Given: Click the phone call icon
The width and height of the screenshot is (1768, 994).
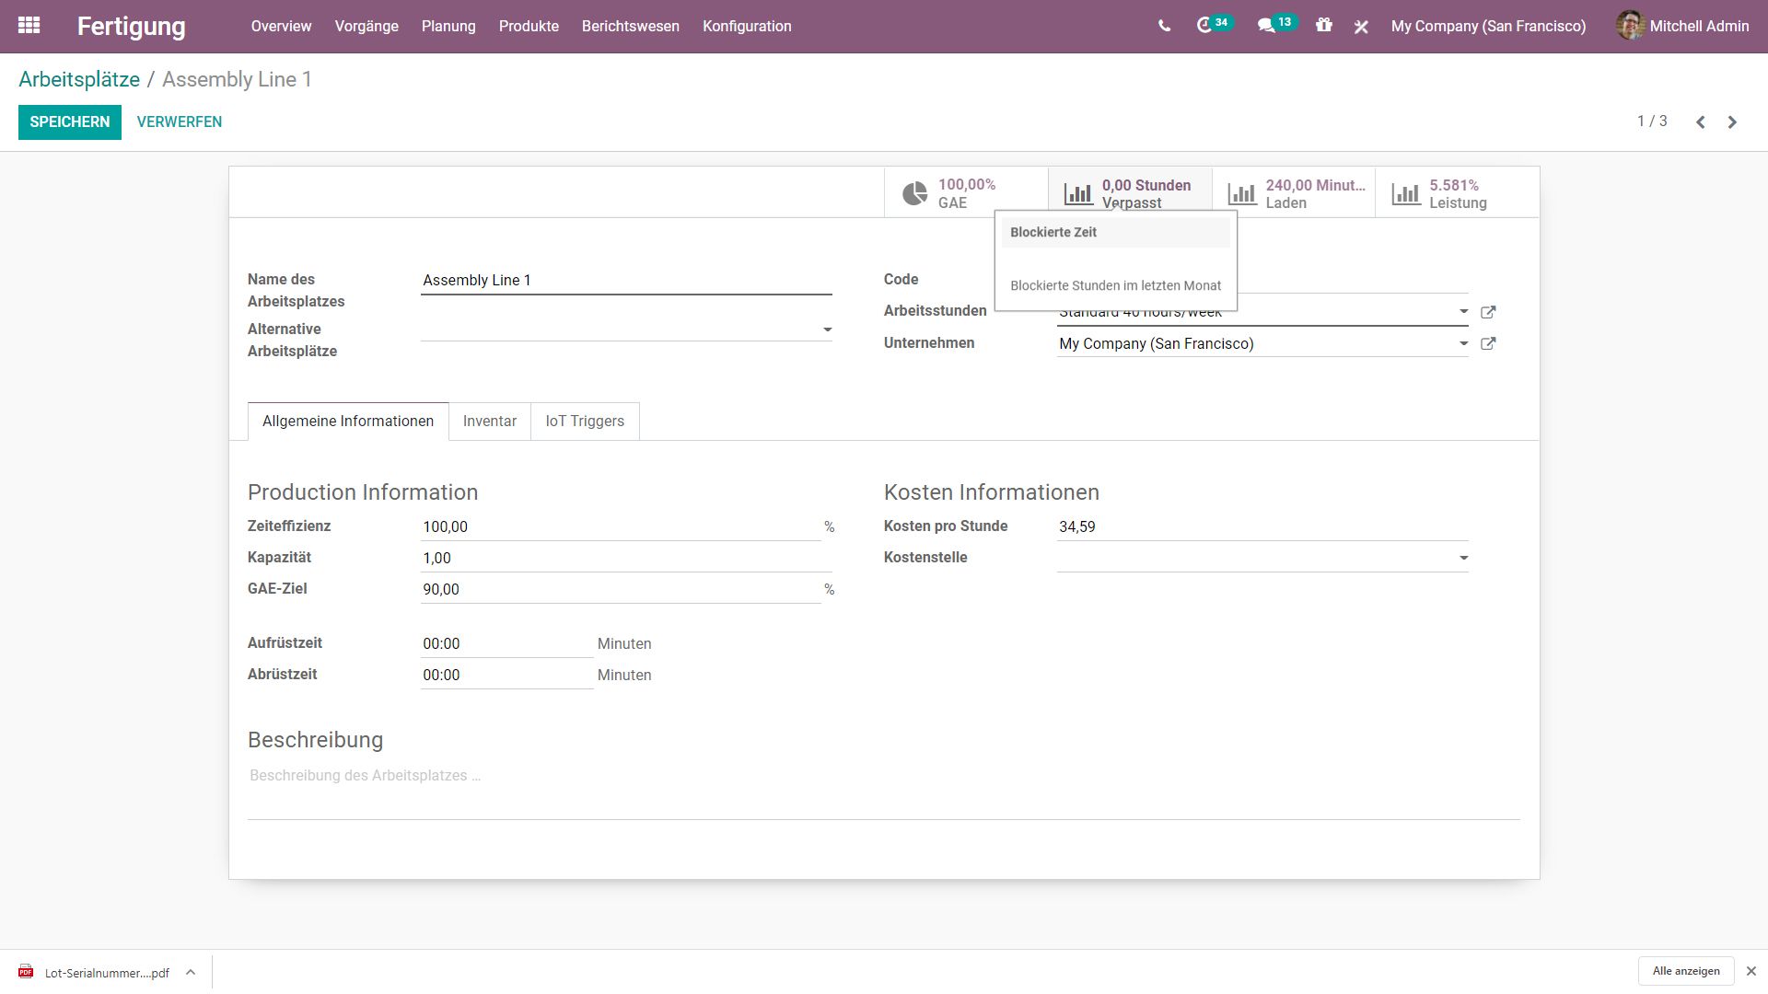Looking at the screenshot, I should [x=1164, y=26].
